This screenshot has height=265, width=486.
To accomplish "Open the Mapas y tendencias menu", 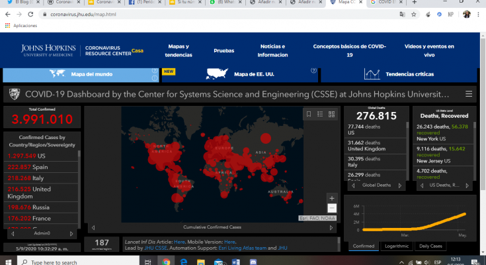I will 179,50.
